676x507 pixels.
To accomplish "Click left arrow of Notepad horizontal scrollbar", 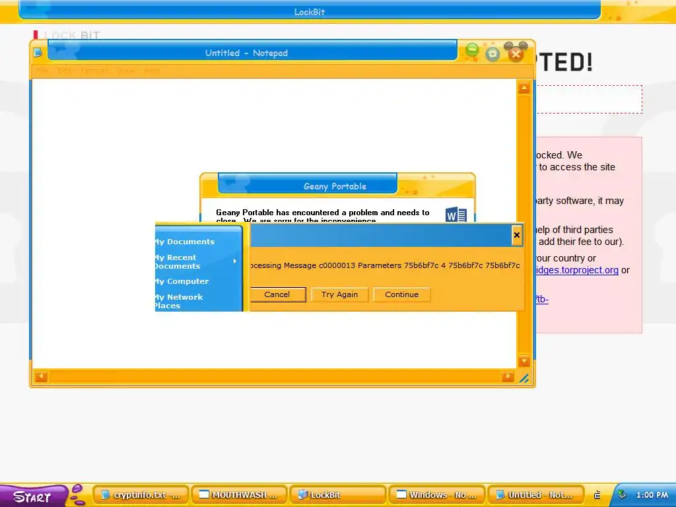I will (41, 376).
